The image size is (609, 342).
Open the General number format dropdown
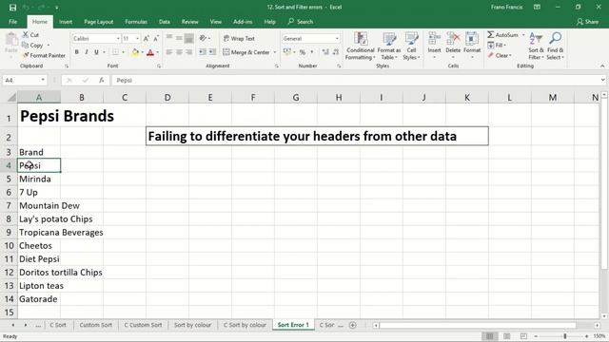pyautogui.click(x=337, y=39)
